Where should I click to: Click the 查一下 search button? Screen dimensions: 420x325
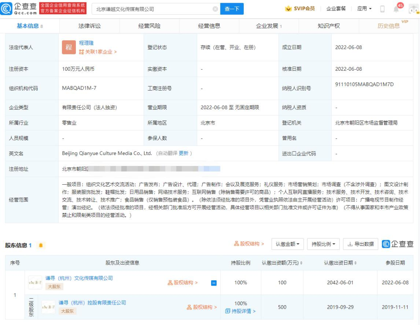pyautogui.click(x=232, y=9)
